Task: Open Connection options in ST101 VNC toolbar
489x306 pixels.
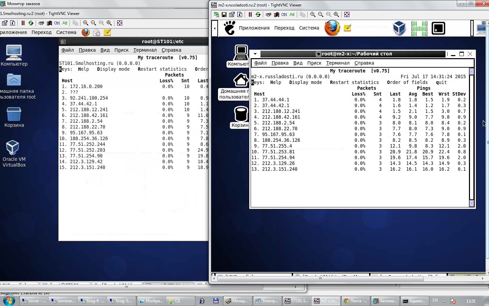Action: pyautogui.click(x=5, y=23)
